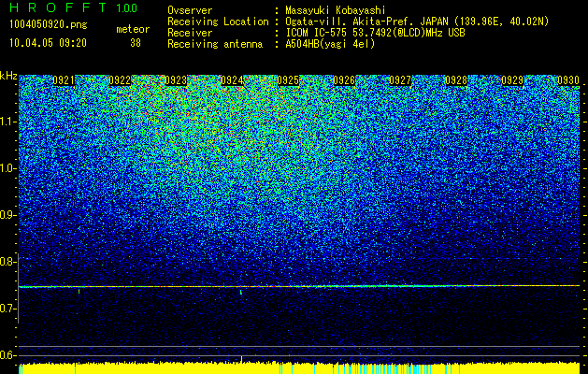Click the observer name Masayuki Kobayashi
Image resolution: width=588 pixels, height=374 pixels.
[336, 11]
